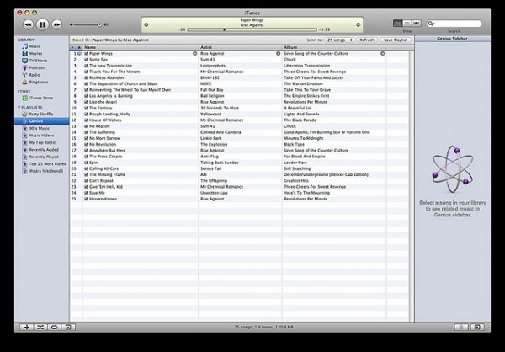Open the Limit to 25 songs dropdown
This screenshot has height=352, width=505.
click(x=339, y=40)
